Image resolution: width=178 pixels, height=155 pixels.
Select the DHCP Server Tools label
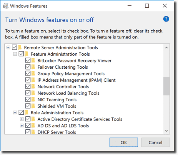57,132
